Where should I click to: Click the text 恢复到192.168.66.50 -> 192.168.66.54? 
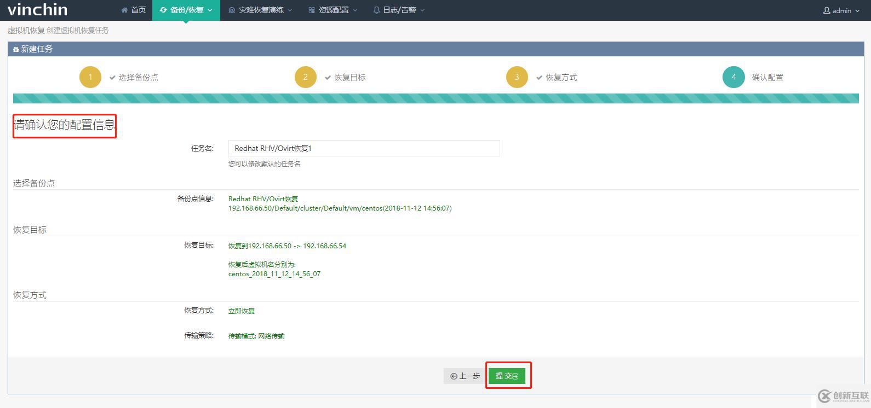tap(287, 246)
